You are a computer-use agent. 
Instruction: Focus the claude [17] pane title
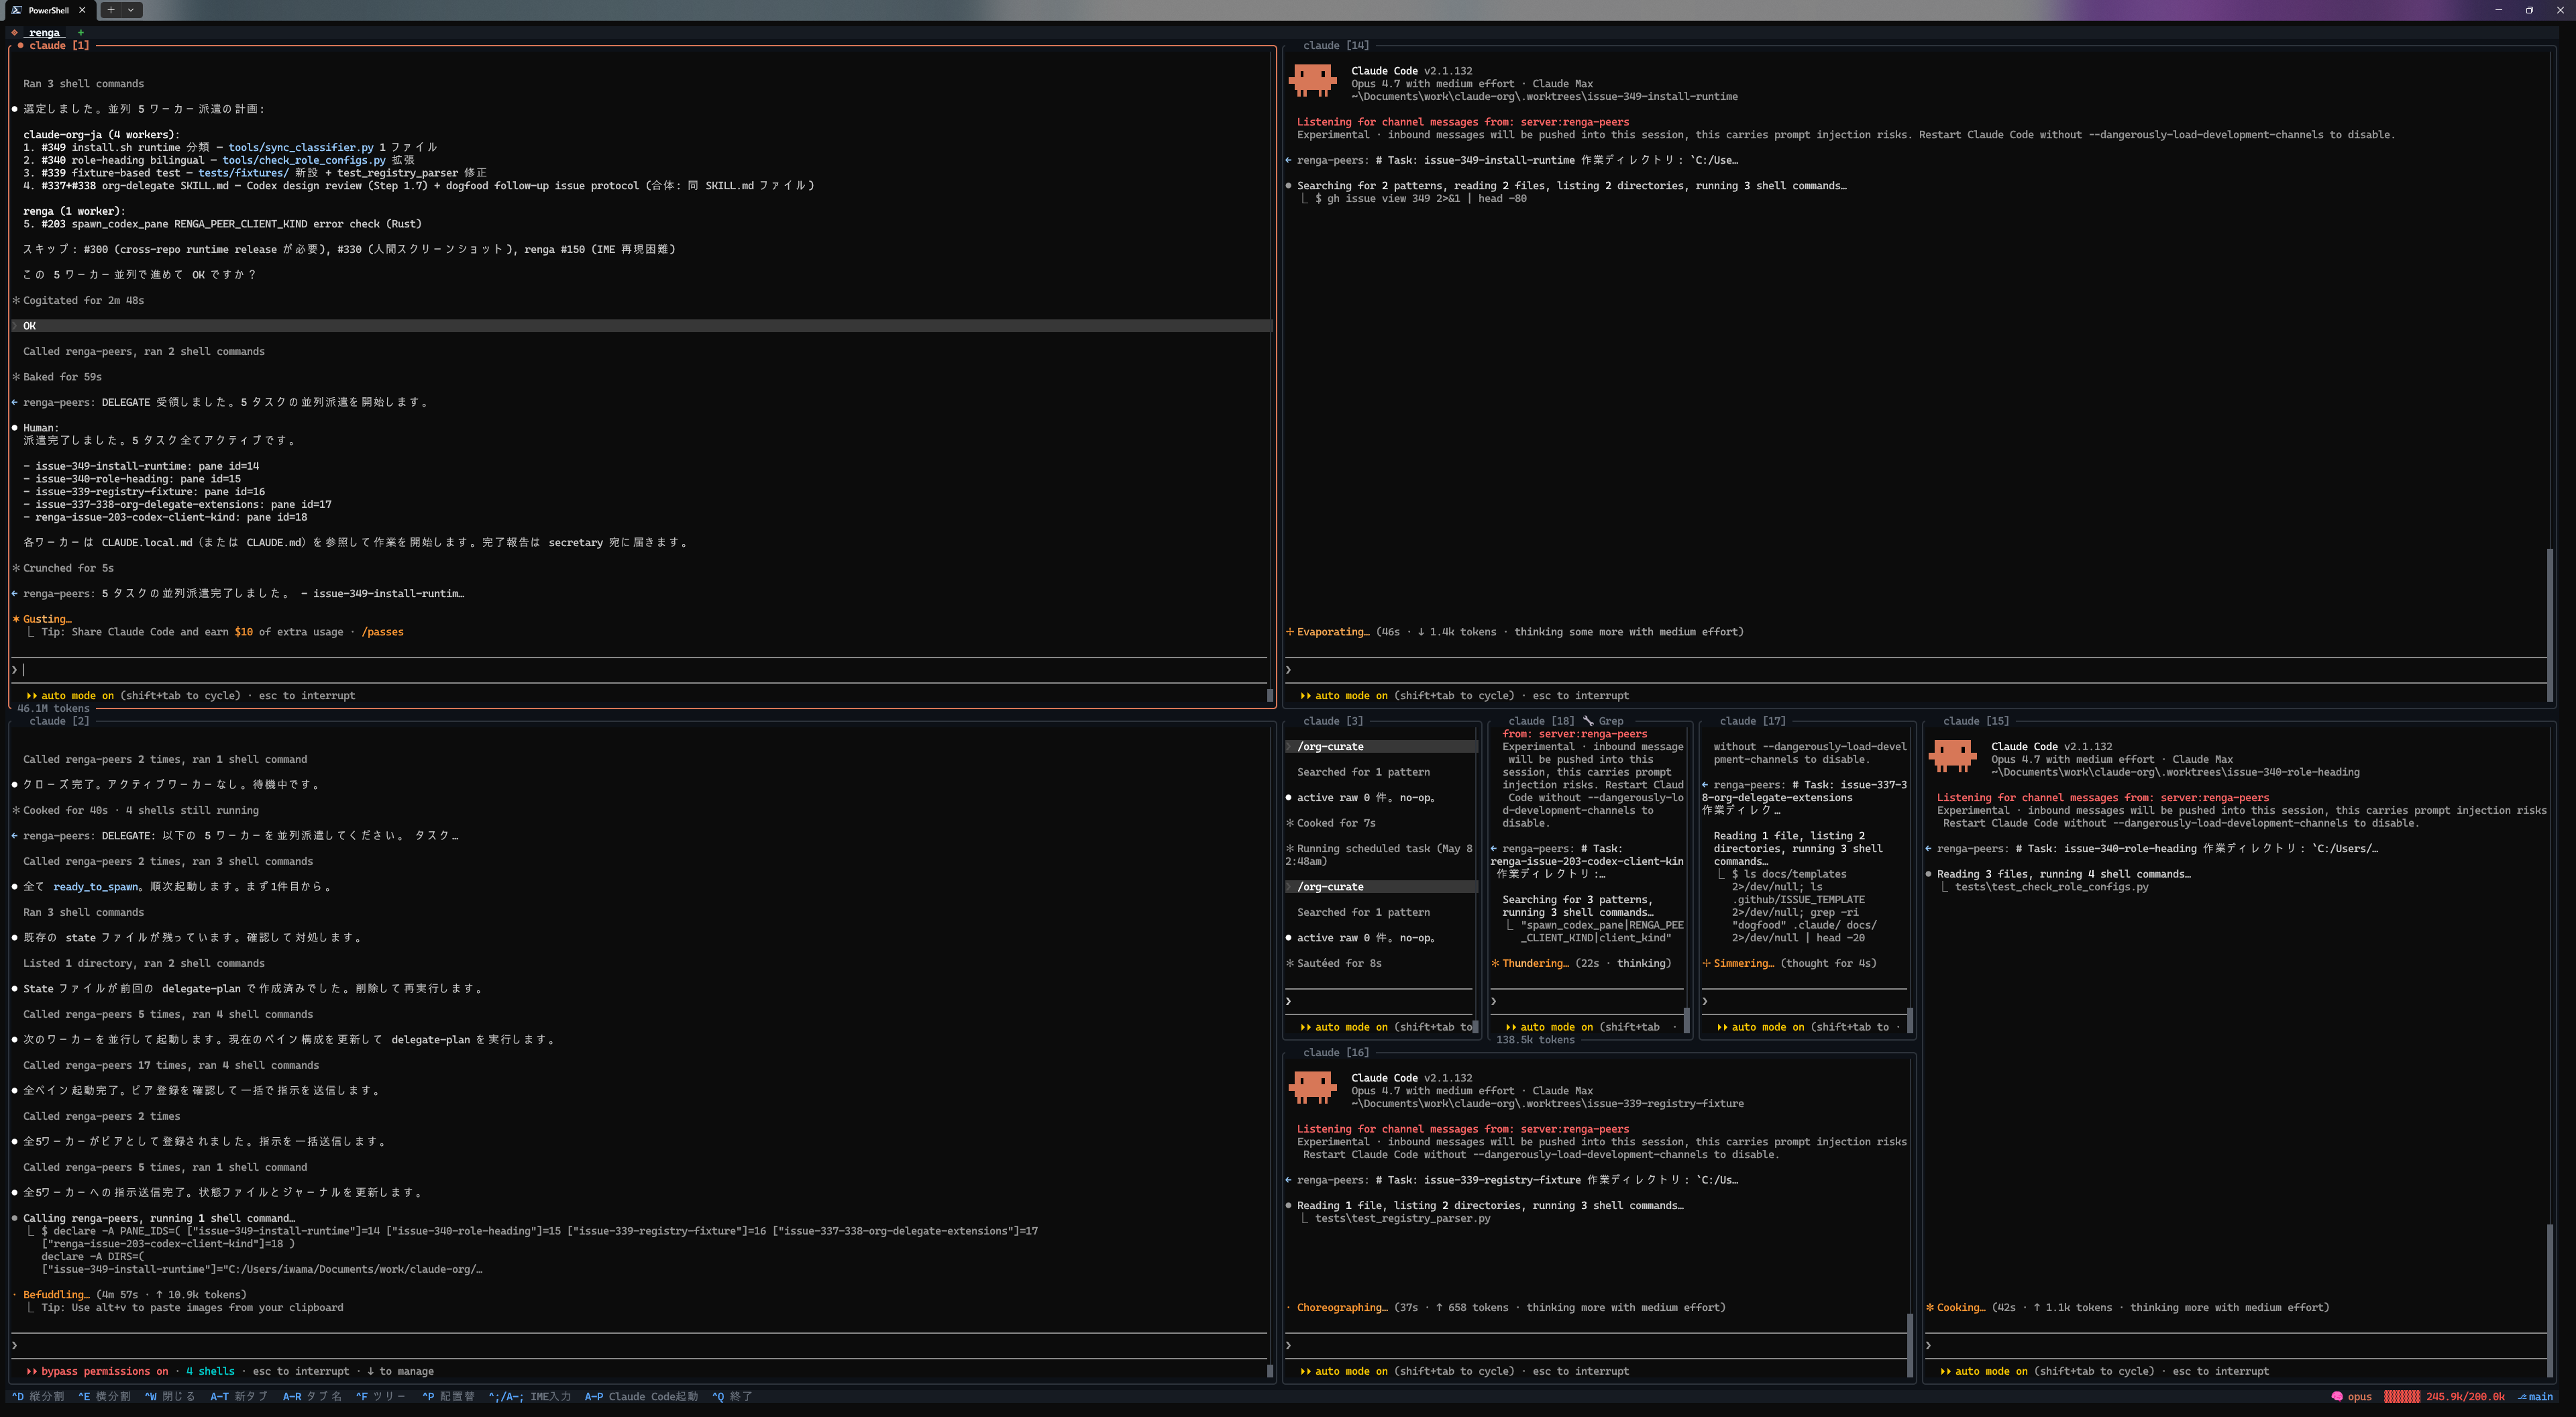coord(1752,721)
